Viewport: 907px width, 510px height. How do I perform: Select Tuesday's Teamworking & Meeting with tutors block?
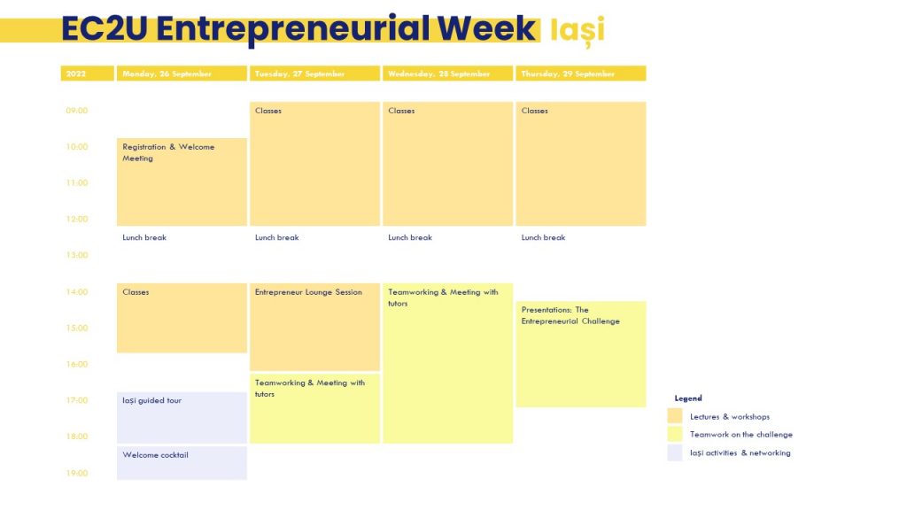pyautogui.click(x=314, y=408)
